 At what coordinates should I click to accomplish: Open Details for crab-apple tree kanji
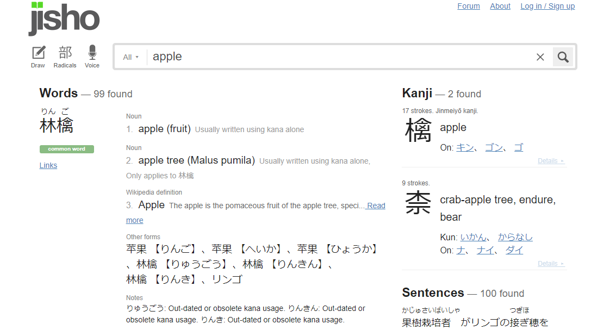tap(551, 264)
